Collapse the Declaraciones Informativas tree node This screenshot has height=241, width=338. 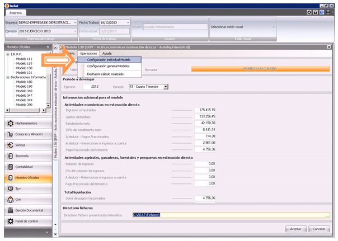tap(7, 77)
